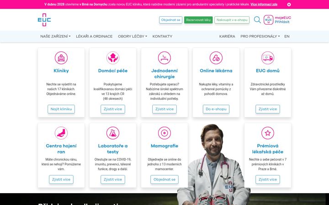Close the pink announcement banner

click(x=289, y=5)
